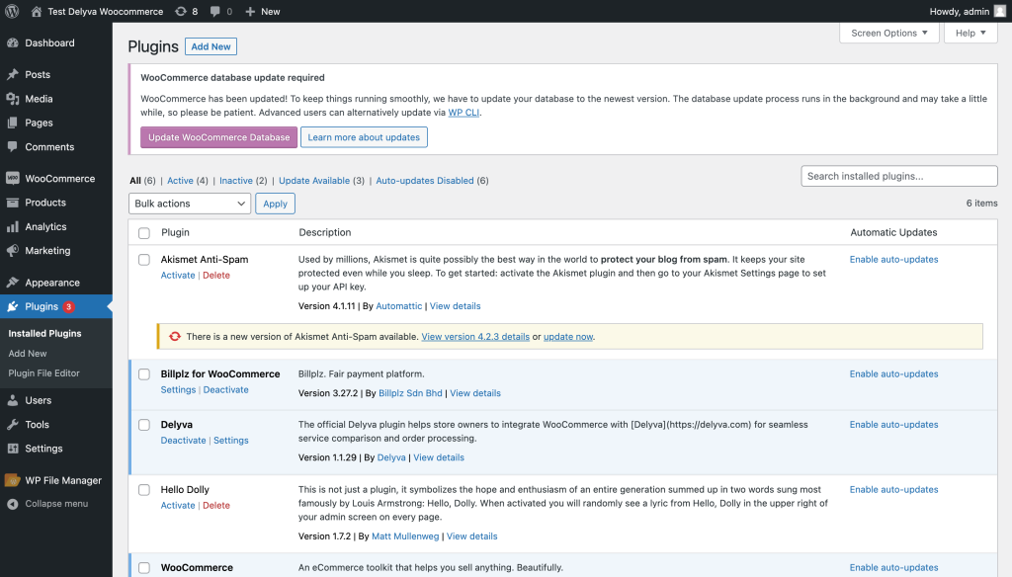Viewport: 1012px width, 577px height.
Task: Filter plugins by Inactive
Action: point(235,181)
